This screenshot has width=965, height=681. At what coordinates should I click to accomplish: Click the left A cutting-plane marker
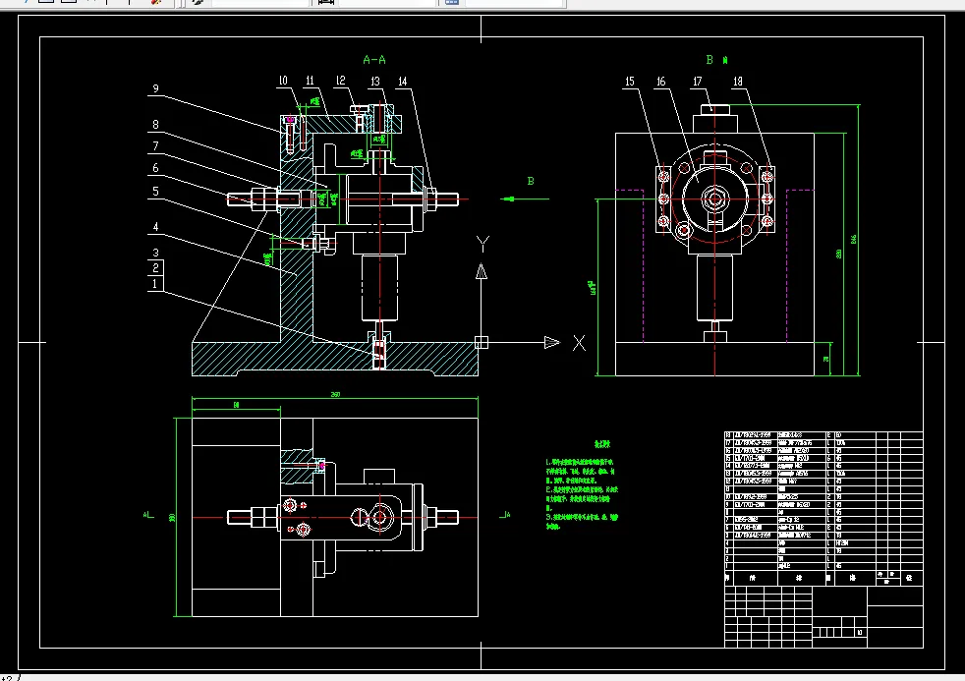pos(148,514)
